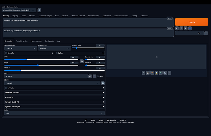Expand the AnimateDiff panel
The width and height of the screenshot is (211, 136).
[54, 97]
